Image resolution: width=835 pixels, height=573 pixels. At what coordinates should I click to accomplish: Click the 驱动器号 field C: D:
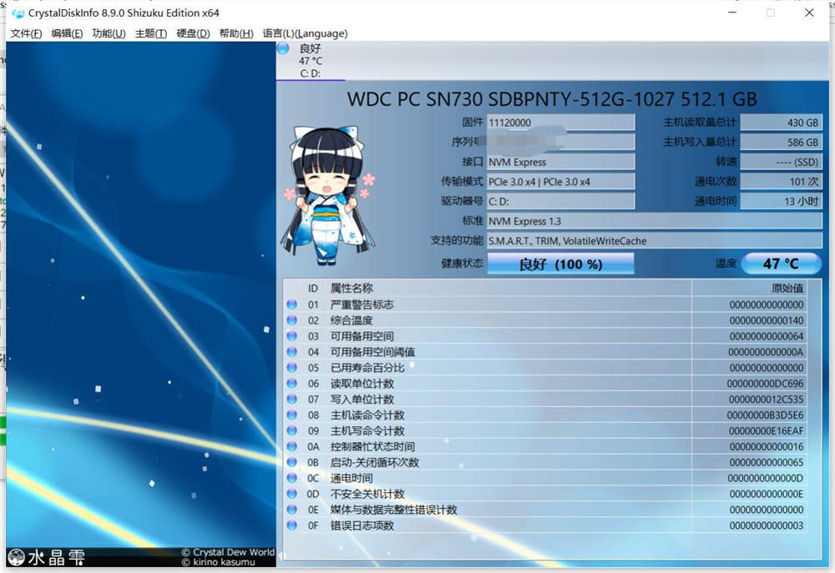point(561,201)
